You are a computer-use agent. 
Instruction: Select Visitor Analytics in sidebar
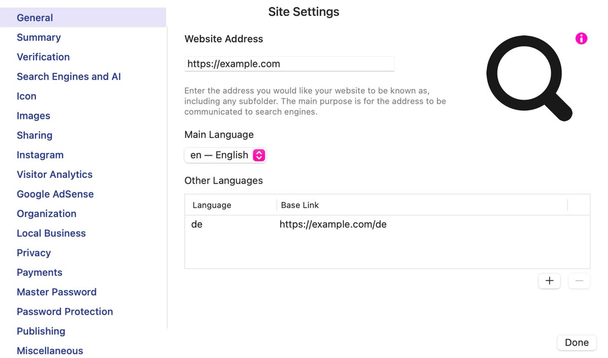point(55,174)
